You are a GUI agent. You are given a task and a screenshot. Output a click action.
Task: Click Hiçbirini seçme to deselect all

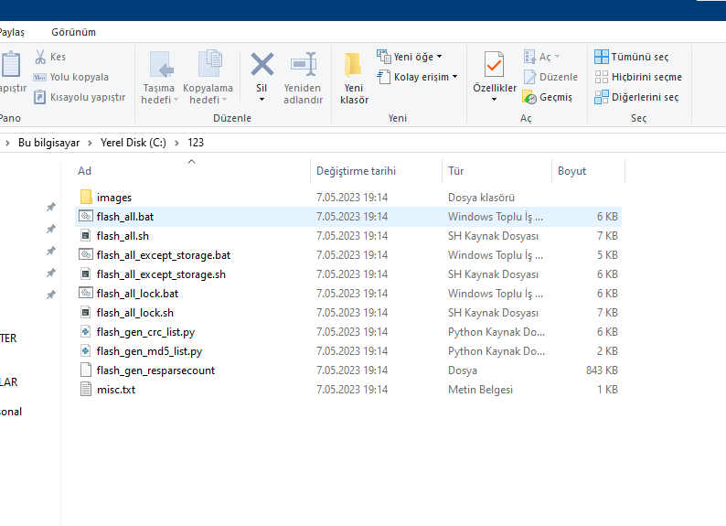click(637, 77)
